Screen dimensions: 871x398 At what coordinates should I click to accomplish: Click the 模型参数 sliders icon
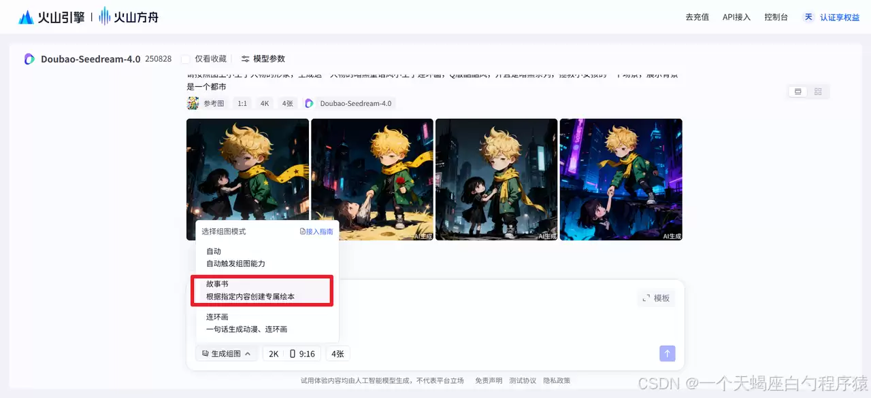[246, 59]
